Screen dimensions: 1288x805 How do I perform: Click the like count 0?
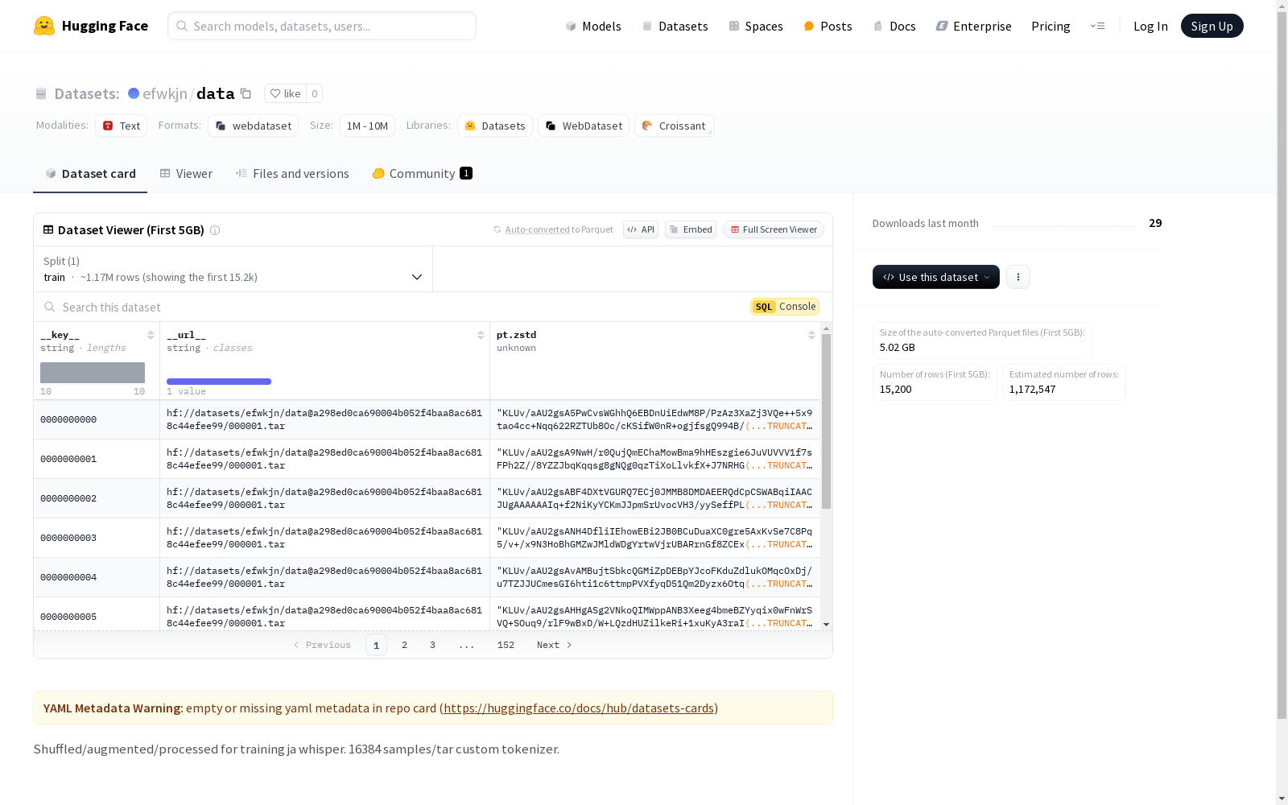click(315, 93)
